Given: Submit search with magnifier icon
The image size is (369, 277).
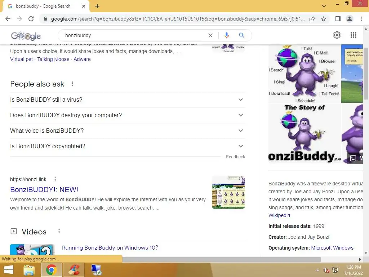Looking at the screenshot, I should (x=241, y=35).
